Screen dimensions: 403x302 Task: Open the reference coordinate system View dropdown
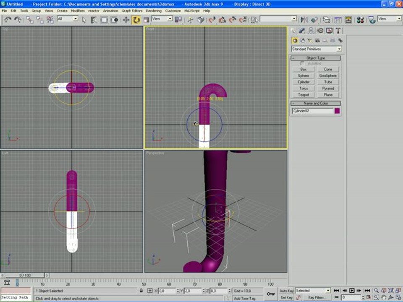(170, 18)
